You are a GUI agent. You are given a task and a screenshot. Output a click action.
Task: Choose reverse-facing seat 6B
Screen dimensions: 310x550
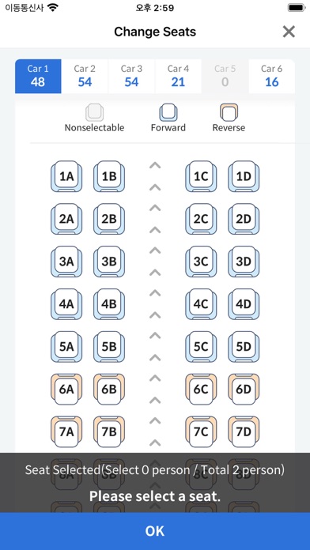(x=109, y=390)
